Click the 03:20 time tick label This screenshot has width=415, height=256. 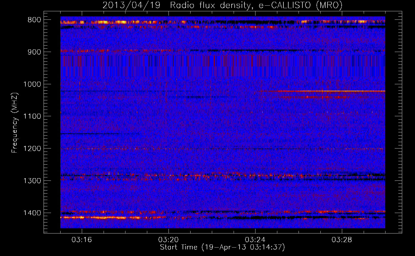(169, 240)
